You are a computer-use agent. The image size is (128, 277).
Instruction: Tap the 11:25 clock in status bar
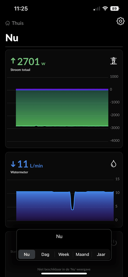(21, 8)
